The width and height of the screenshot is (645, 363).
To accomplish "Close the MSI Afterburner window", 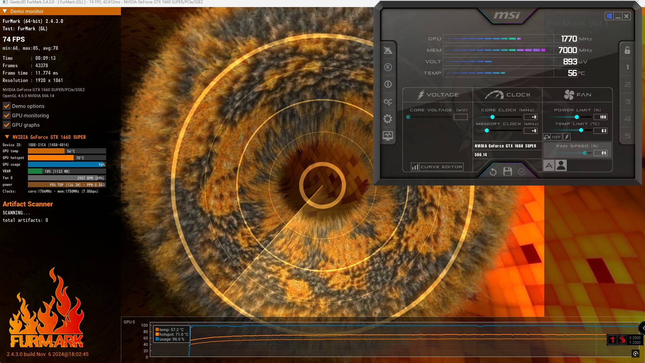I will (x=627, y=16).
